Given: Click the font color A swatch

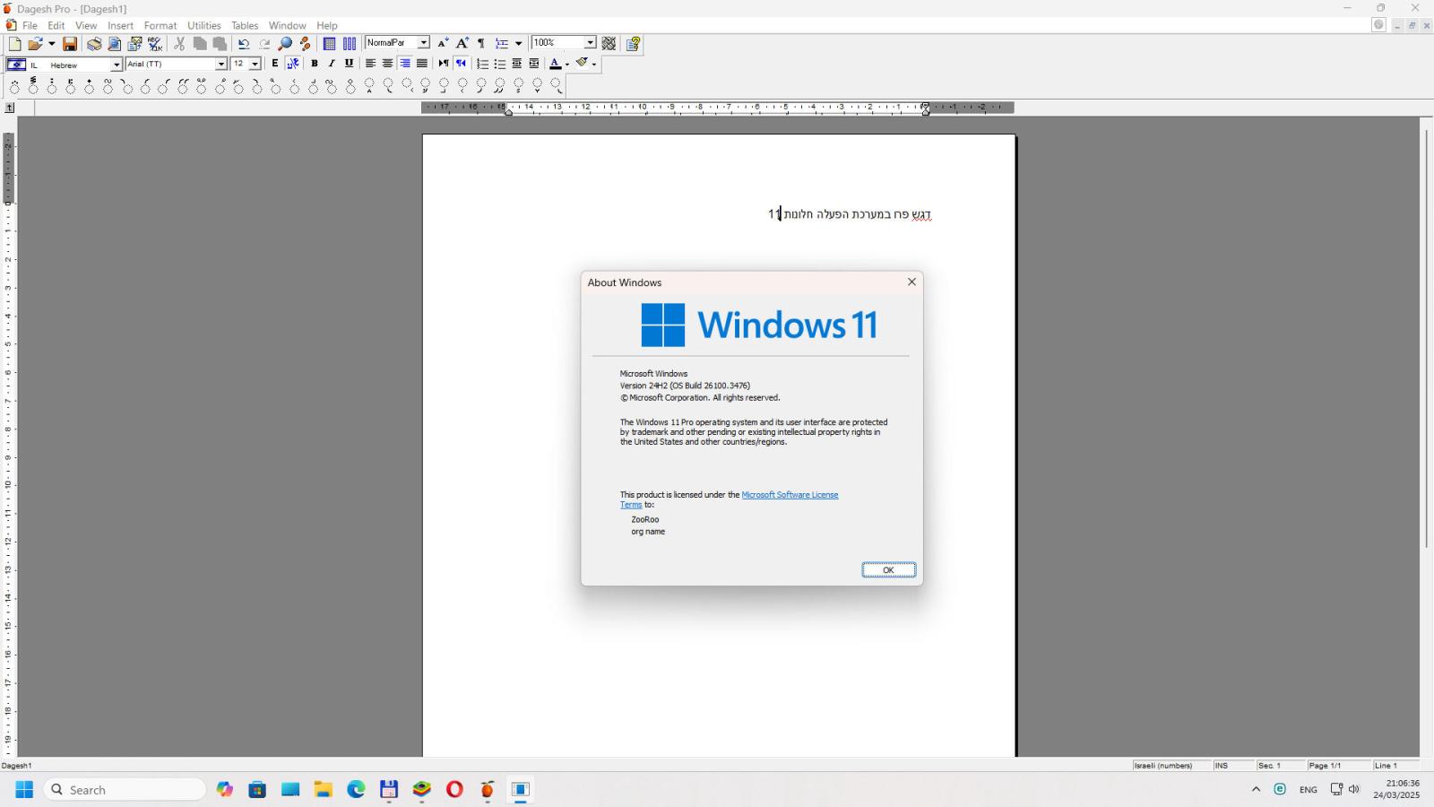Looking at the screenshot, I should 555,64.
